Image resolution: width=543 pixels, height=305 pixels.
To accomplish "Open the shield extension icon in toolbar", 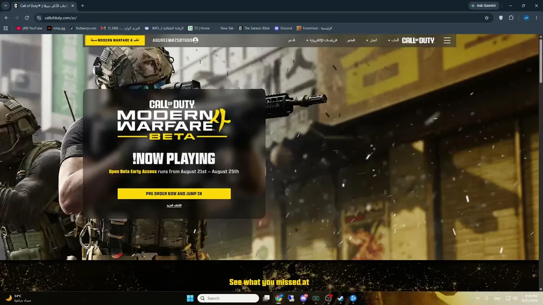I will (501, 18).
